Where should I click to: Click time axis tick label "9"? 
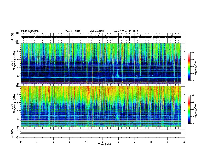point(167,142)
